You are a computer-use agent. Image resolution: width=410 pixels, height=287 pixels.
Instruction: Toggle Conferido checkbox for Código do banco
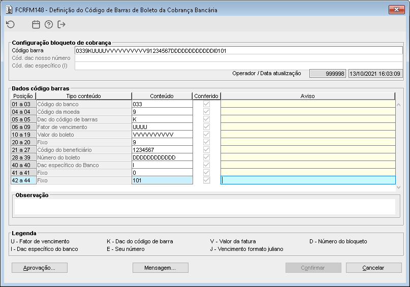pyautogui.click(x=206, y=104)
